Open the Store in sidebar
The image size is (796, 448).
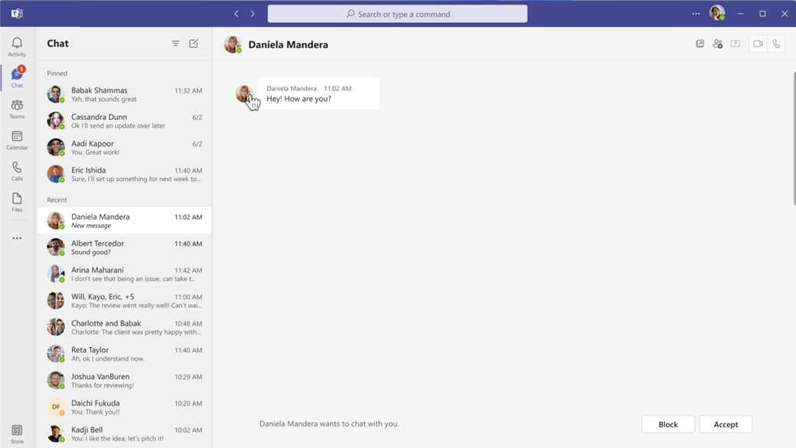coord(17,434)
